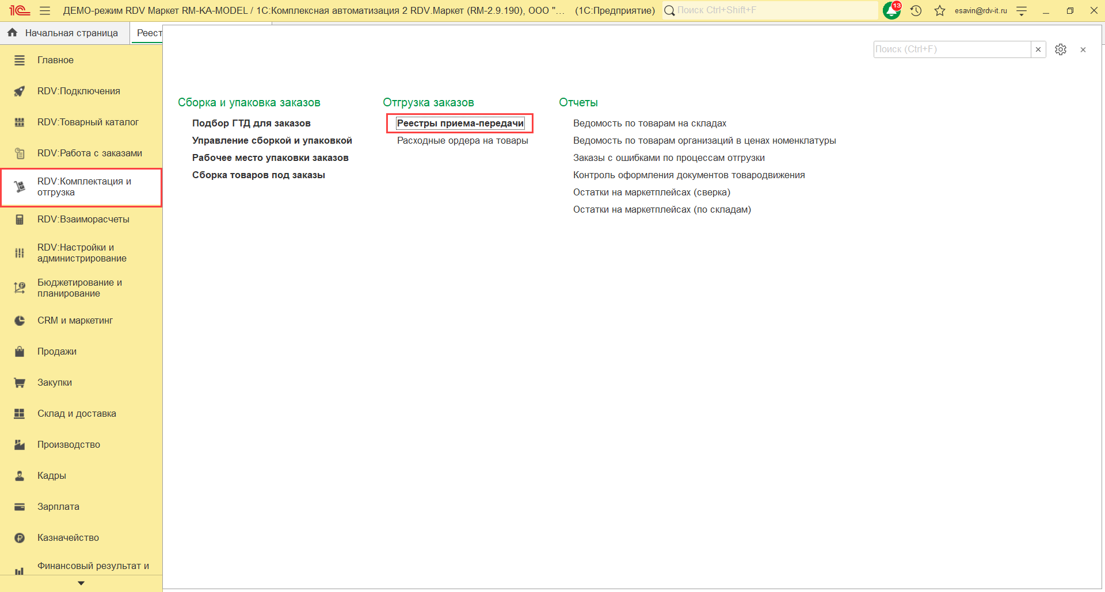Click the Главное section icon
Viewport: 1105px width, 592px height.
tap(20, 60)
